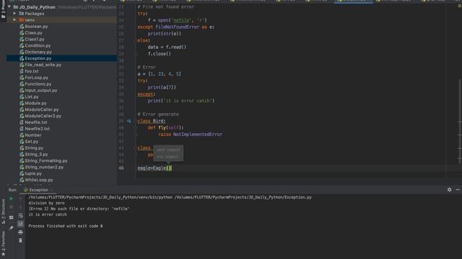Toggle soft-wrap in the Run console
The width and height of the screenshot is (462, 259).
point(21,216)
